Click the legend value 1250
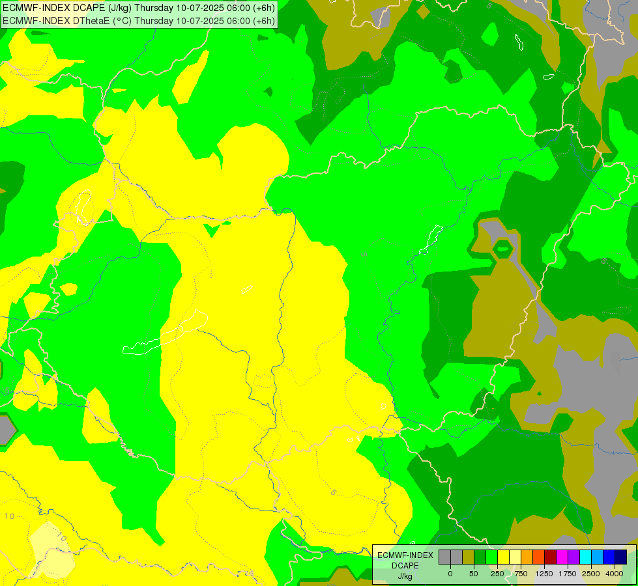The width and height of the screenshot is (638, 586). (544, 574)
